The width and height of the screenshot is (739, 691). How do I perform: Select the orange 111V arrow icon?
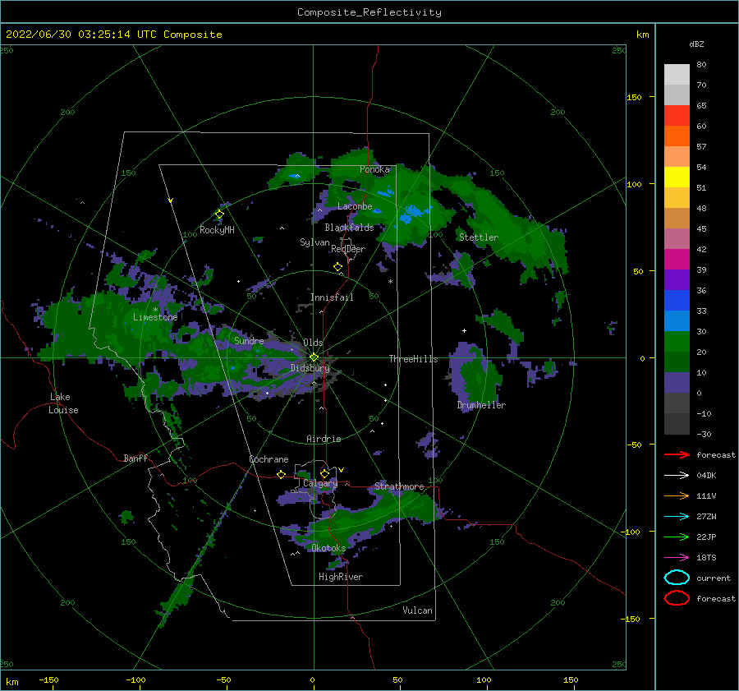click(x=677, y=495)
